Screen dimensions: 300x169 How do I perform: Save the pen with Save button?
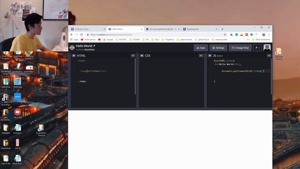click(201, 48)
